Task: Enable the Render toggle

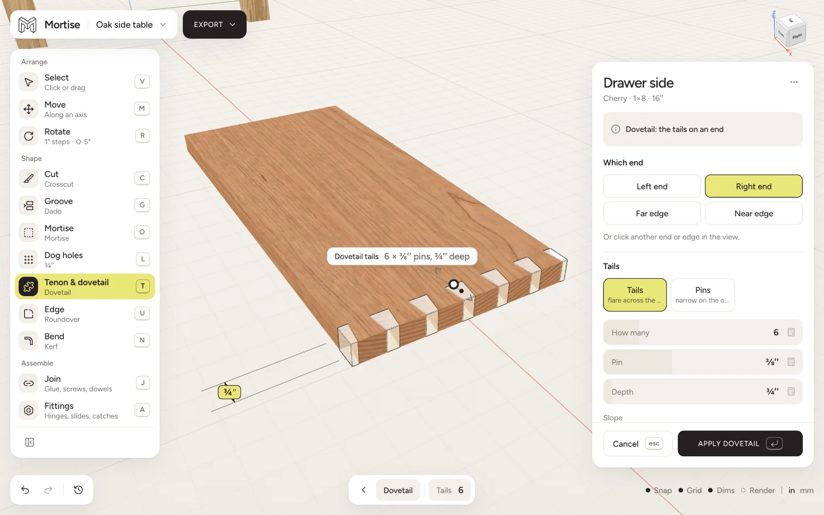Action: 758,490
